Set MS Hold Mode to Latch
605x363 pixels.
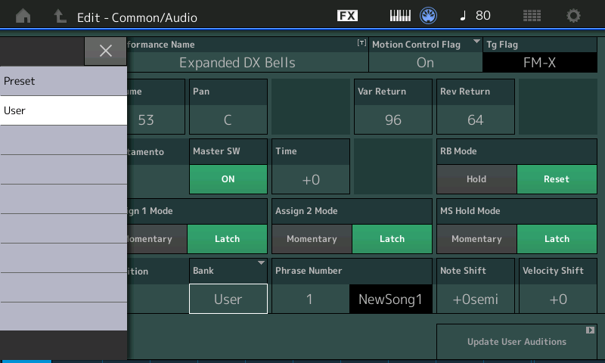coord(557,239)
